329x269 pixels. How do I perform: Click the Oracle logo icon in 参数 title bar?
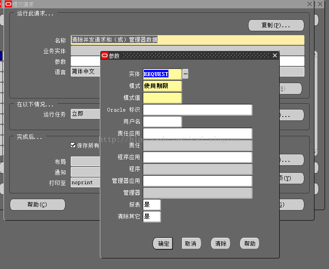click(x=105, y=55)
